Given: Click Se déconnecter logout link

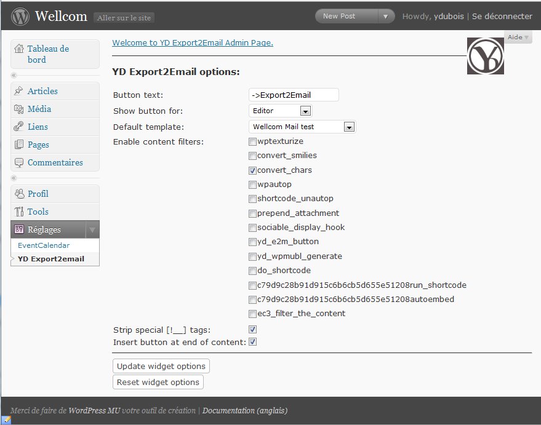Looking at the screenshot, I should pos(502,16).
